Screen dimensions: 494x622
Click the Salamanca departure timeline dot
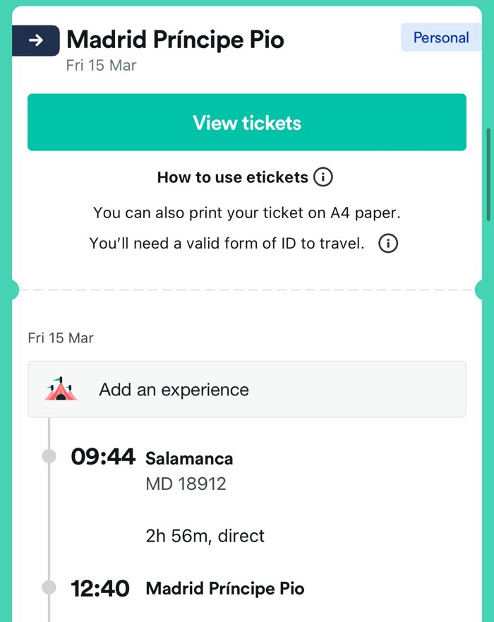(49, 456)
